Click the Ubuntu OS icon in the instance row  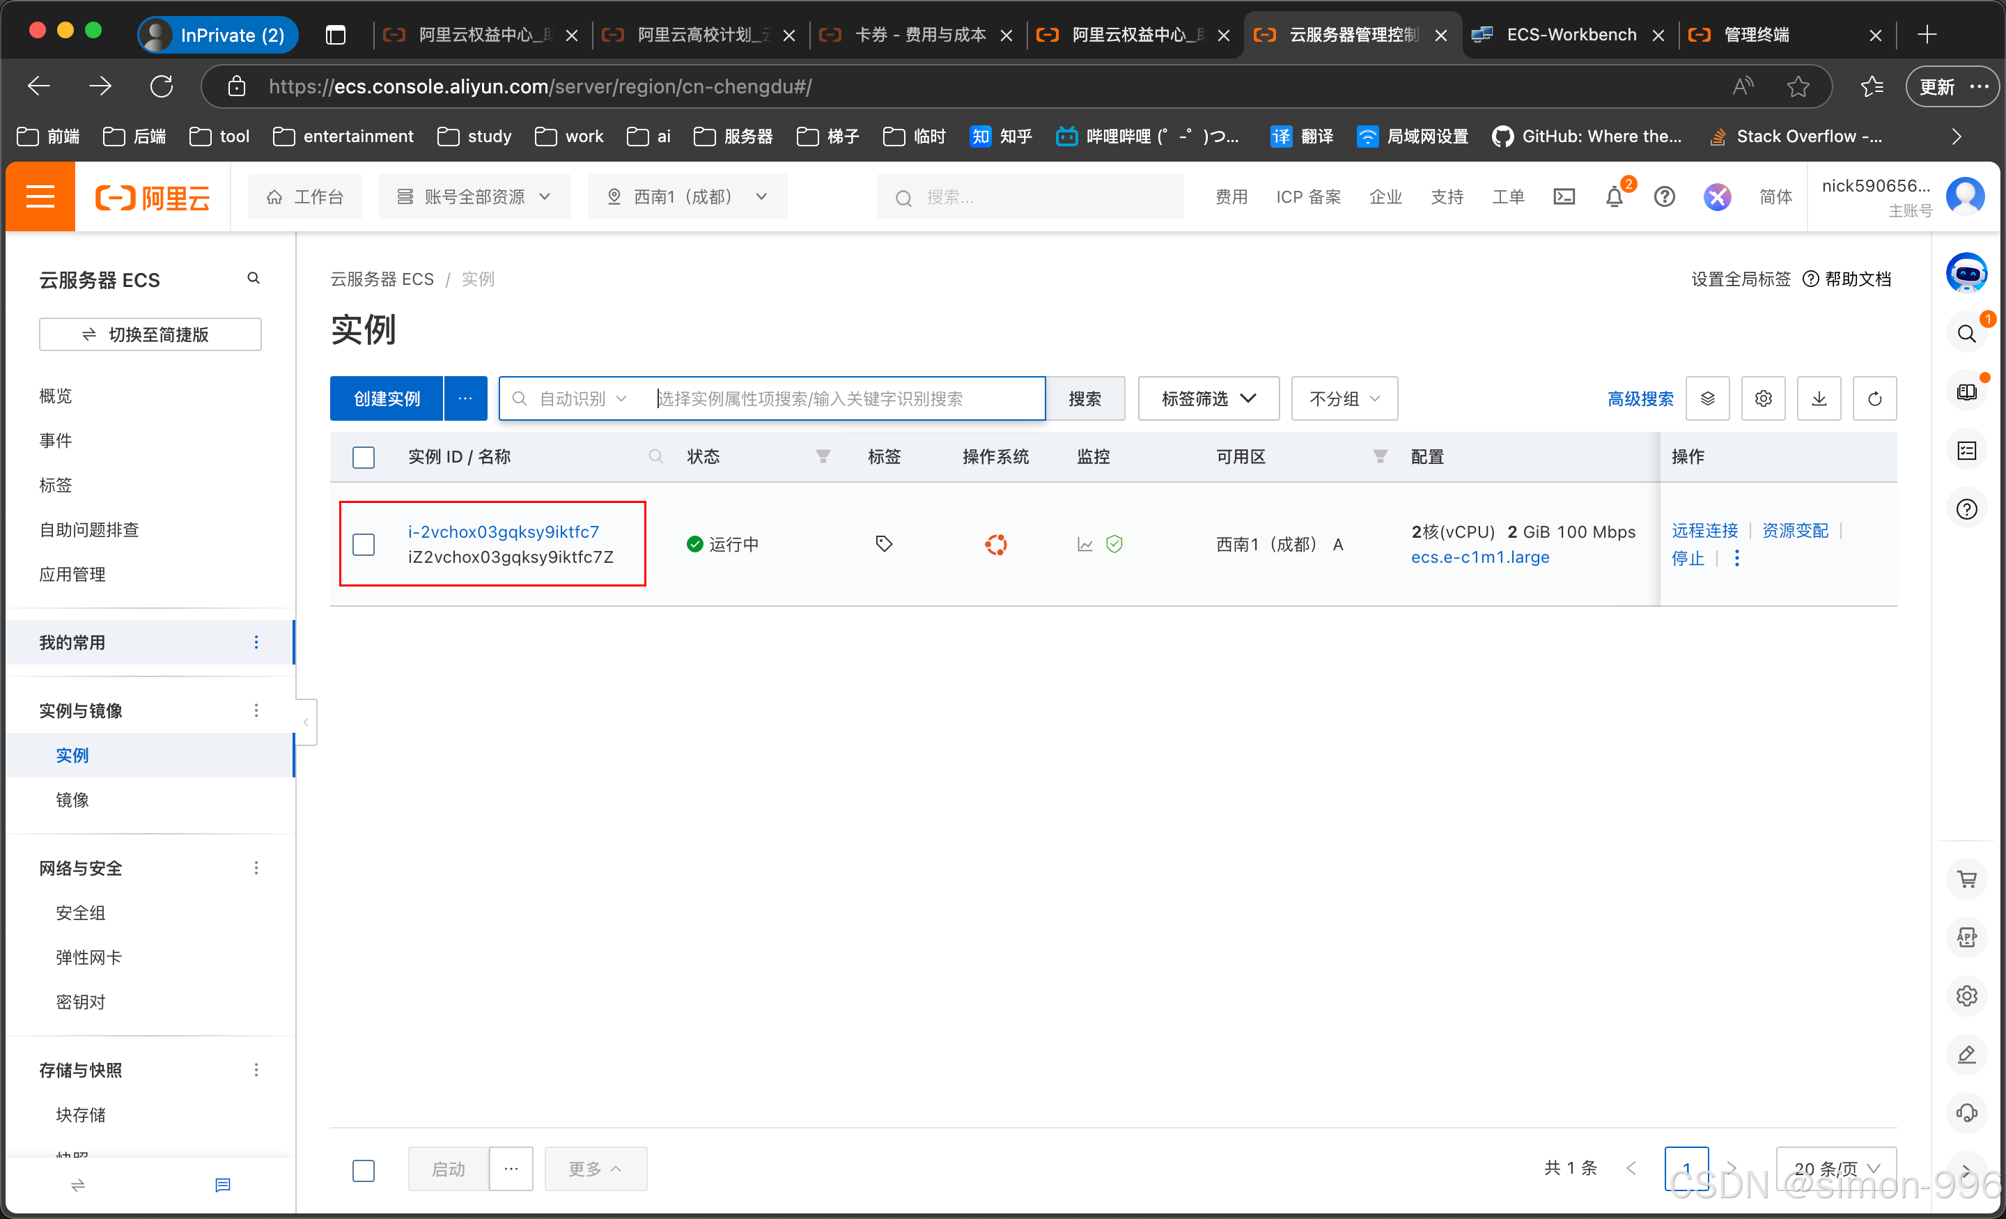point(995,544)
